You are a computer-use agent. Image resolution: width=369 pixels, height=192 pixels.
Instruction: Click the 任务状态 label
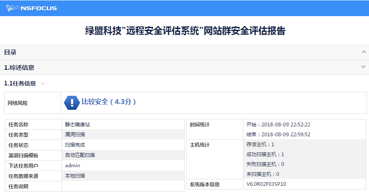point(18,145)
